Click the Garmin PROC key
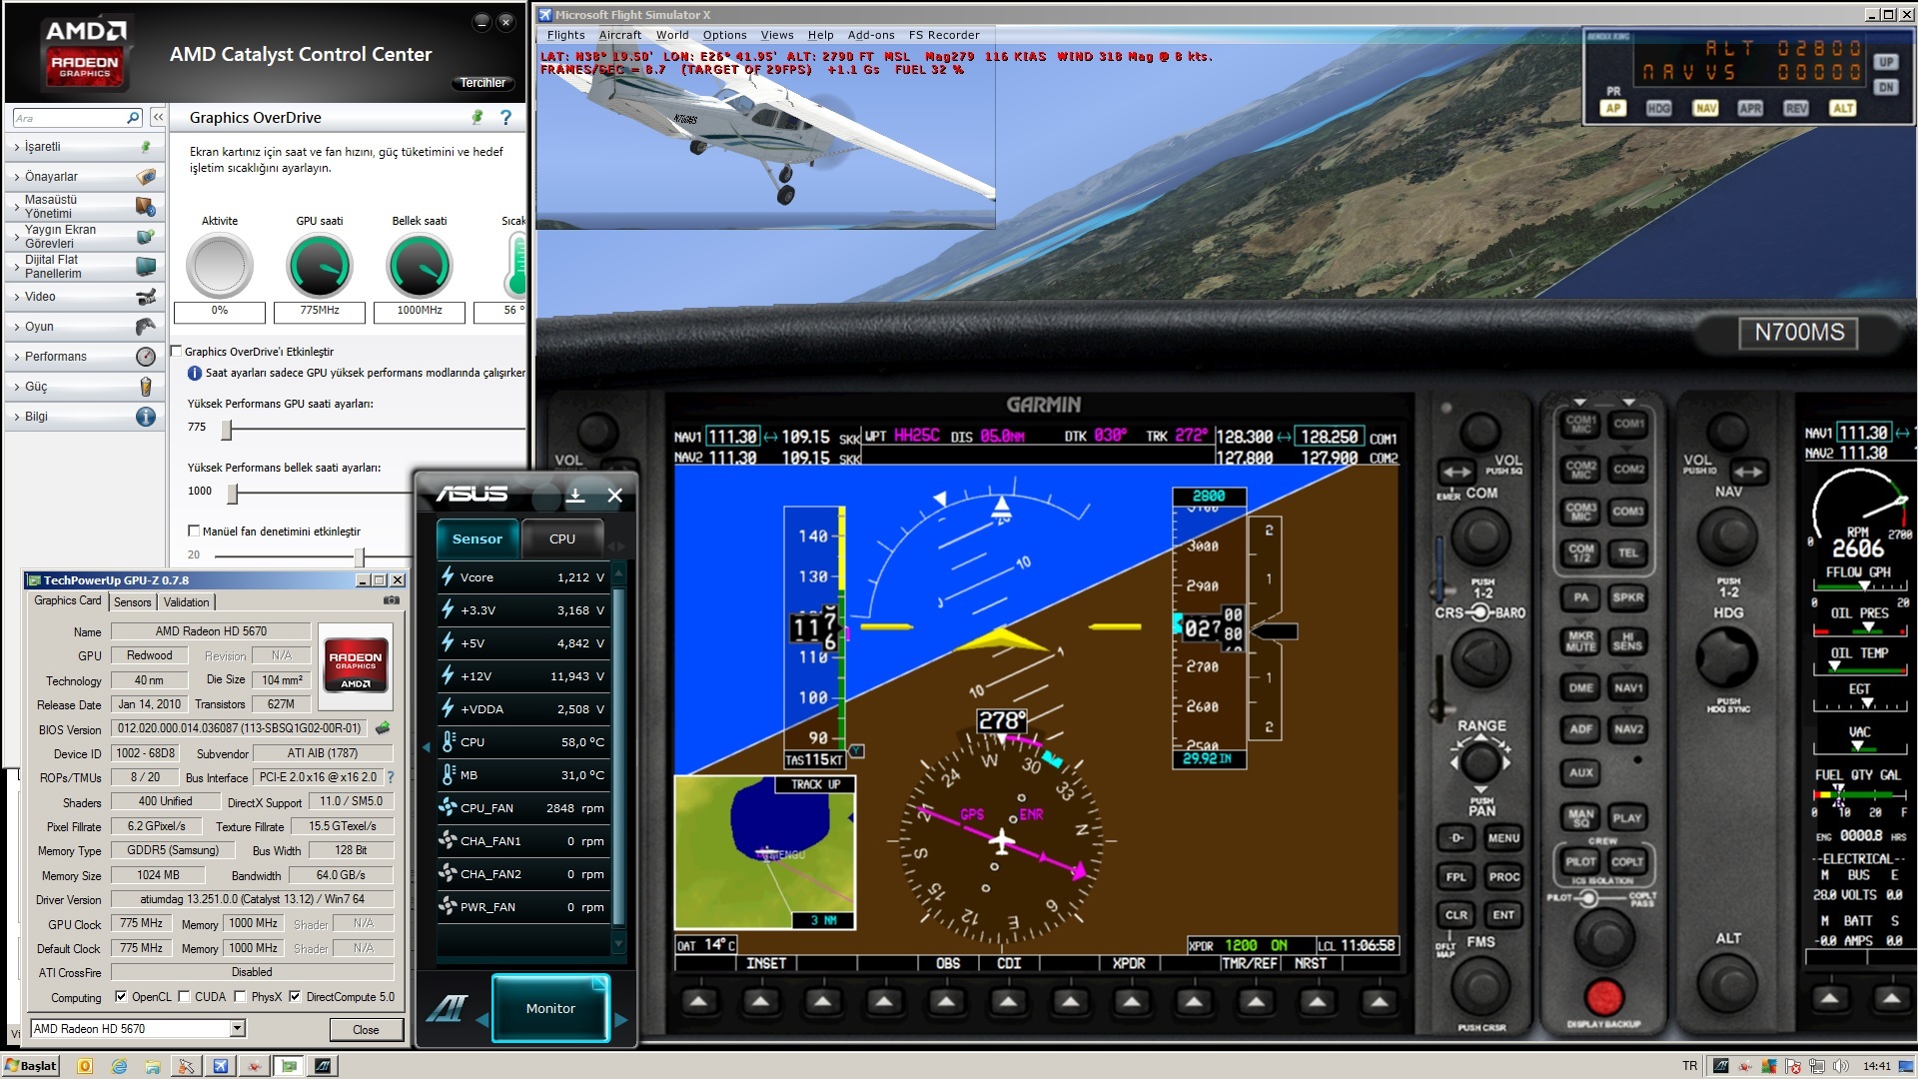Screen dimensions: 1918x1079 pos(1503,877)
